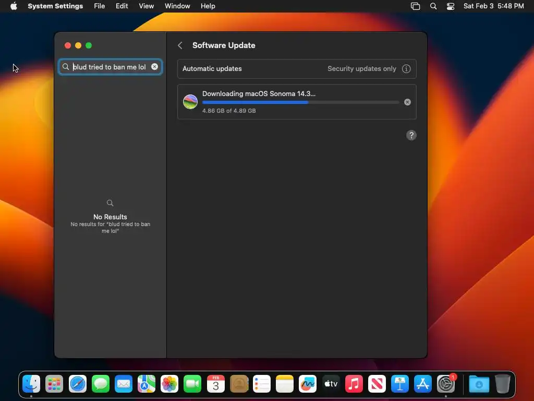Open Contacts from the Dock

point(239,384)
